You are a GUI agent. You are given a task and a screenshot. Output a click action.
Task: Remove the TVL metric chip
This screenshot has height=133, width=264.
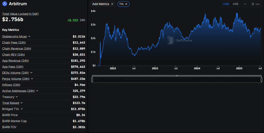126,4
